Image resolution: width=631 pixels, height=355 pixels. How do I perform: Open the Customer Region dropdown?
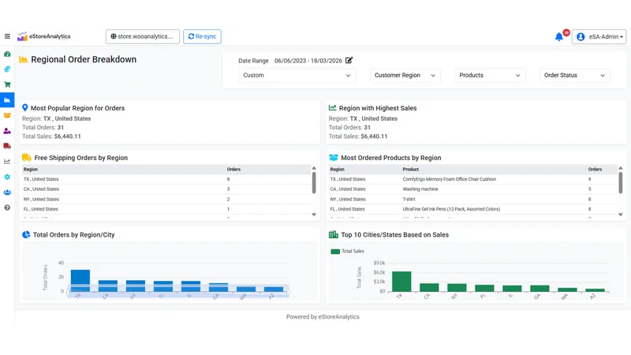pos(405,75)
